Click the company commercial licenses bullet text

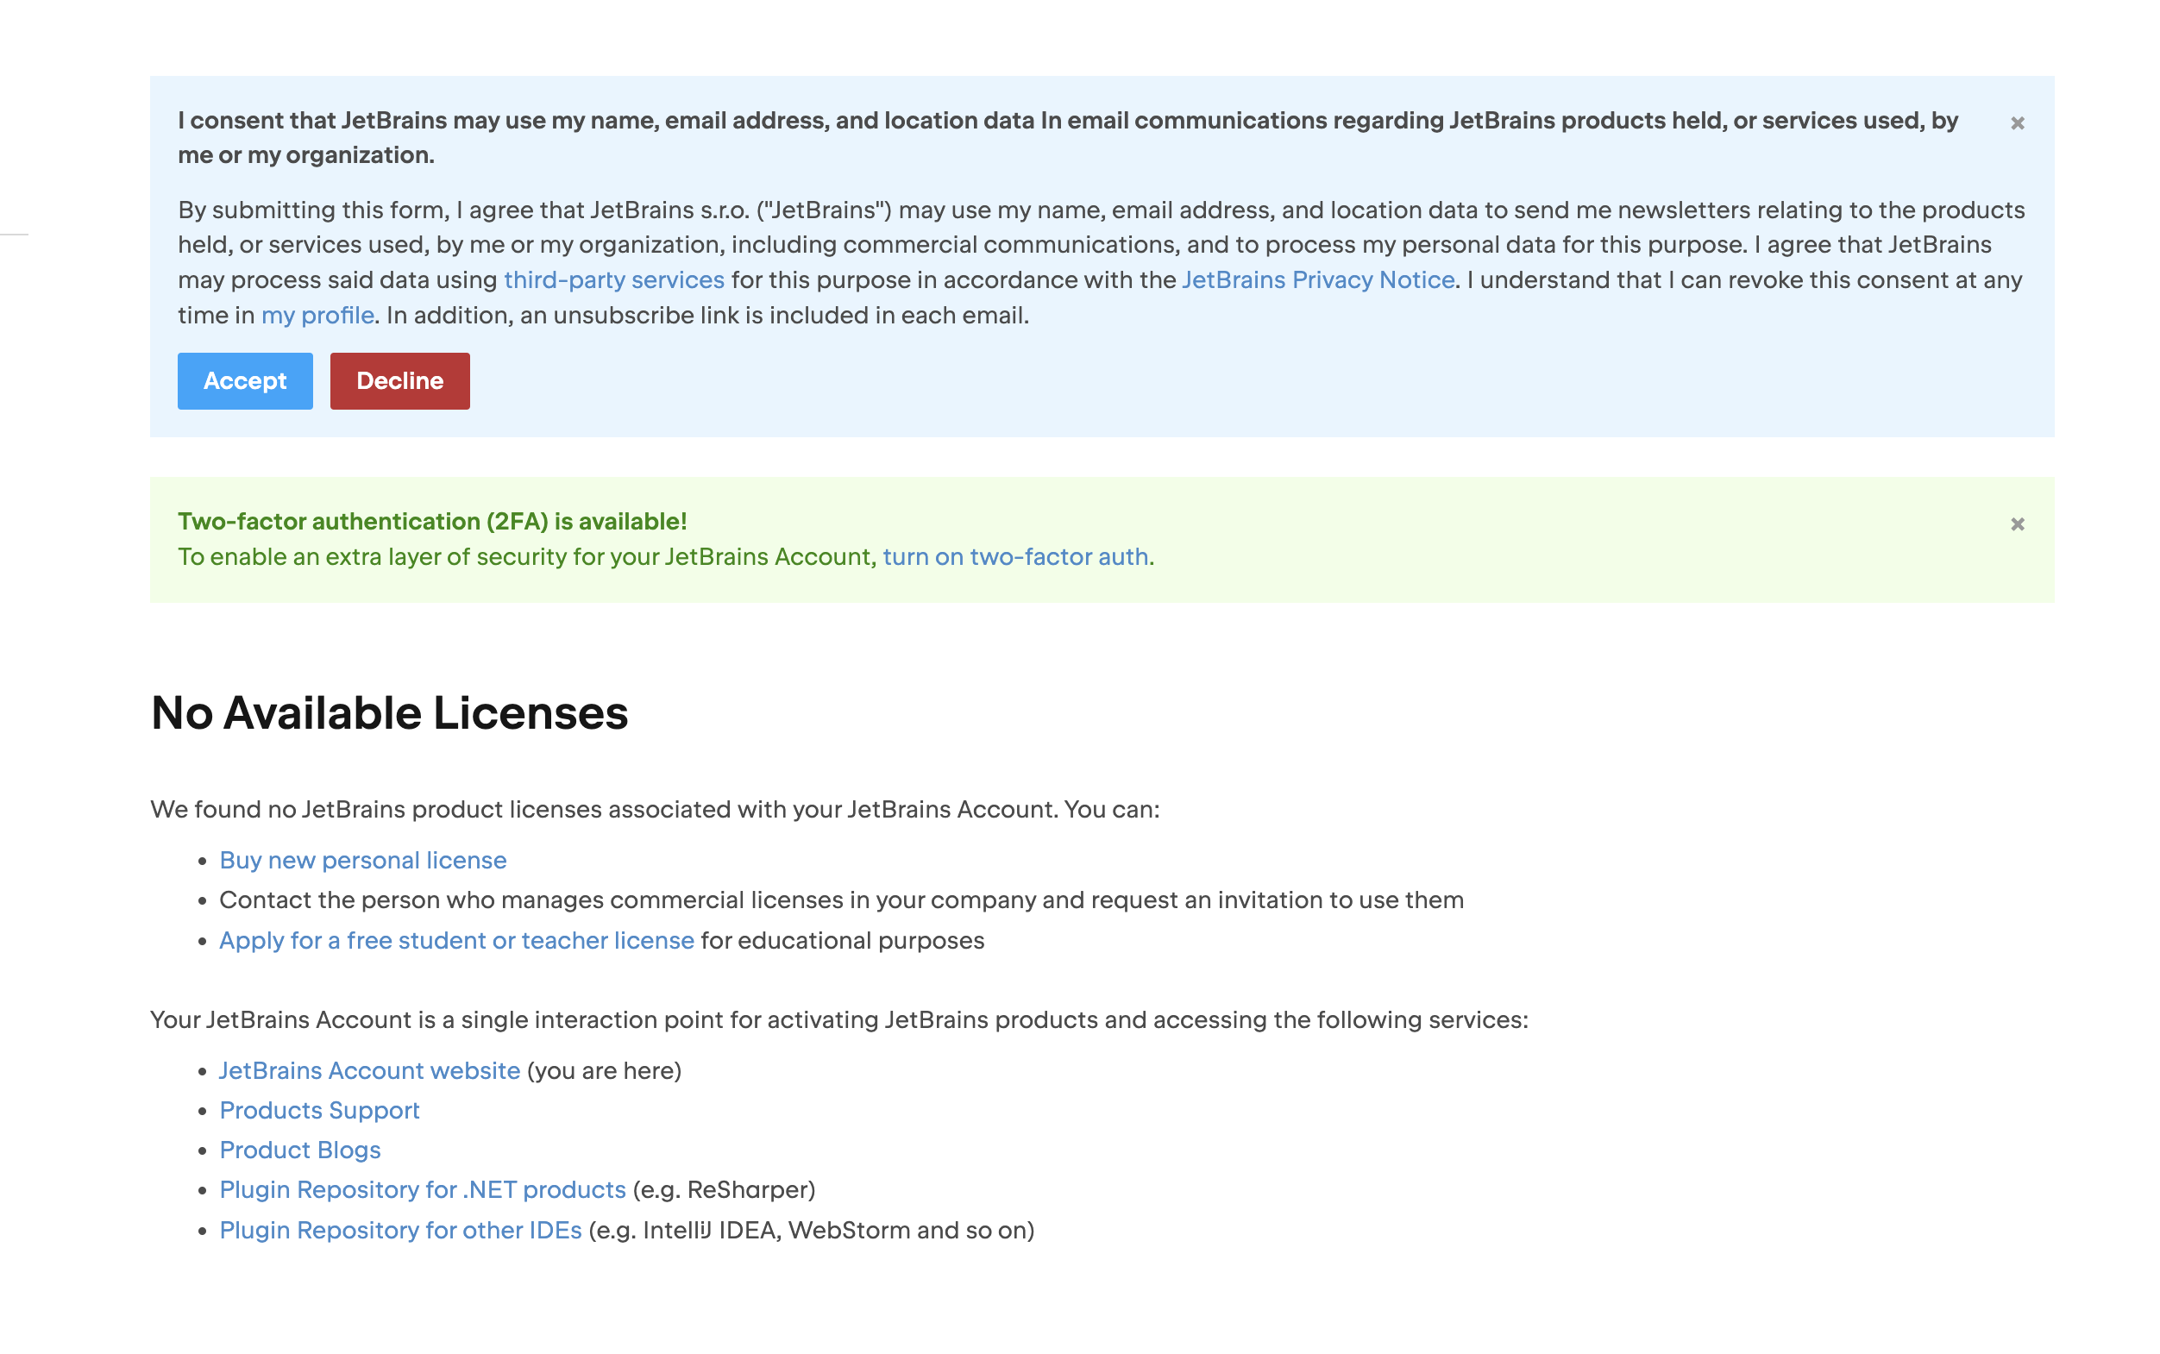click(x=841, y=901)
